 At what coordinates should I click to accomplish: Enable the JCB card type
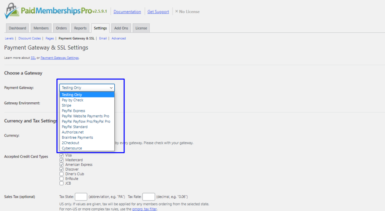coord(61,183)
